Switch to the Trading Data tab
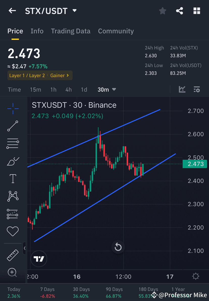The height and width of the screenshot is (301, 209). (71, 31)
